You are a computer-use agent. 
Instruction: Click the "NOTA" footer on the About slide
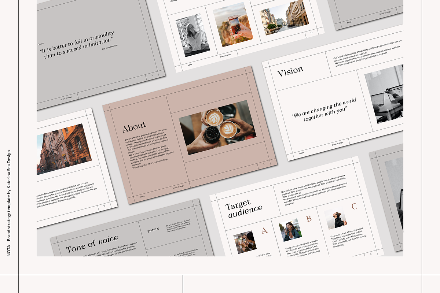[x=142, y=196]
